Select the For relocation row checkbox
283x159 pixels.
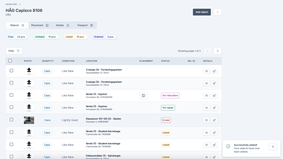12,95
